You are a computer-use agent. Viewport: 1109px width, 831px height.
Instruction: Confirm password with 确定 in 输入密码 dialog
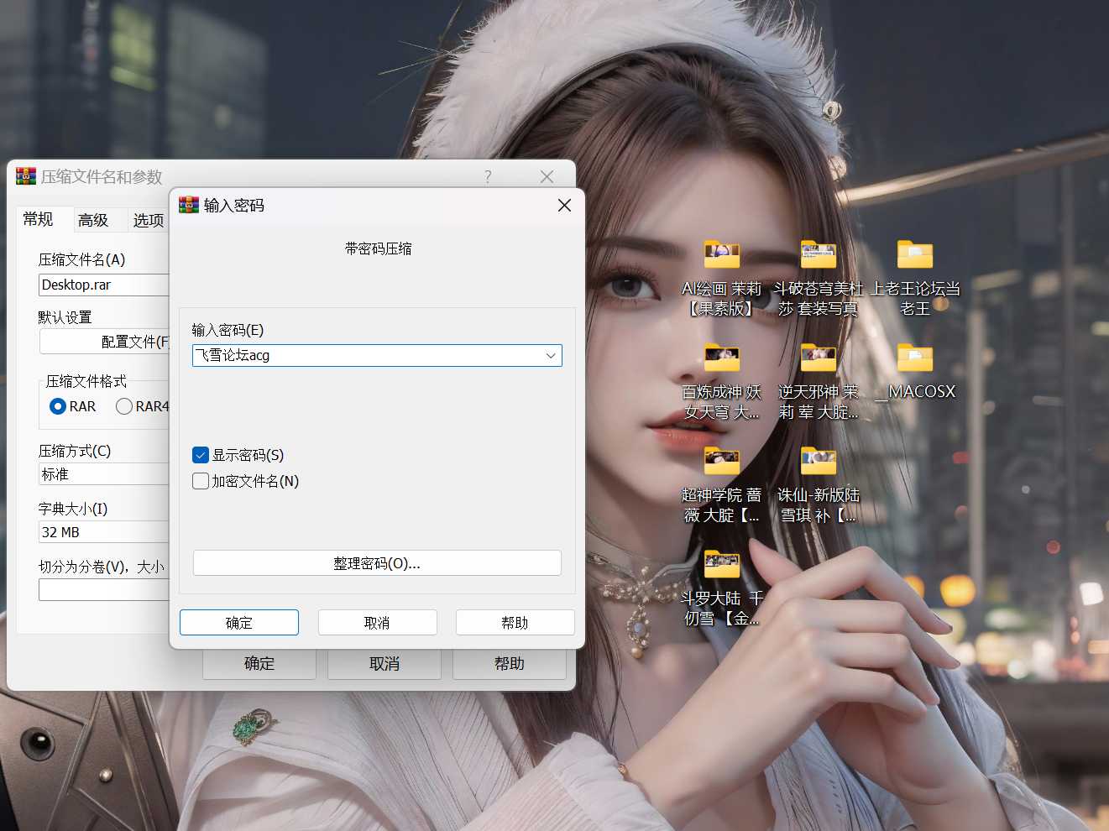tap(239, 623)
